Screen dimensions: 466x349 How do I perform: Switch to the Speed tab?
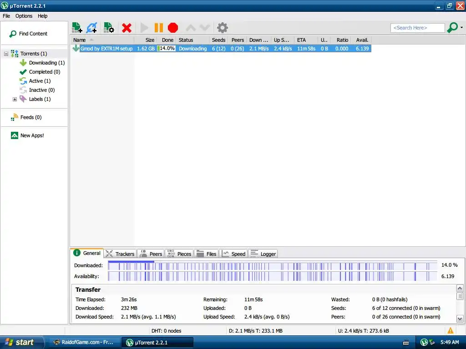(x=233, y=254)
